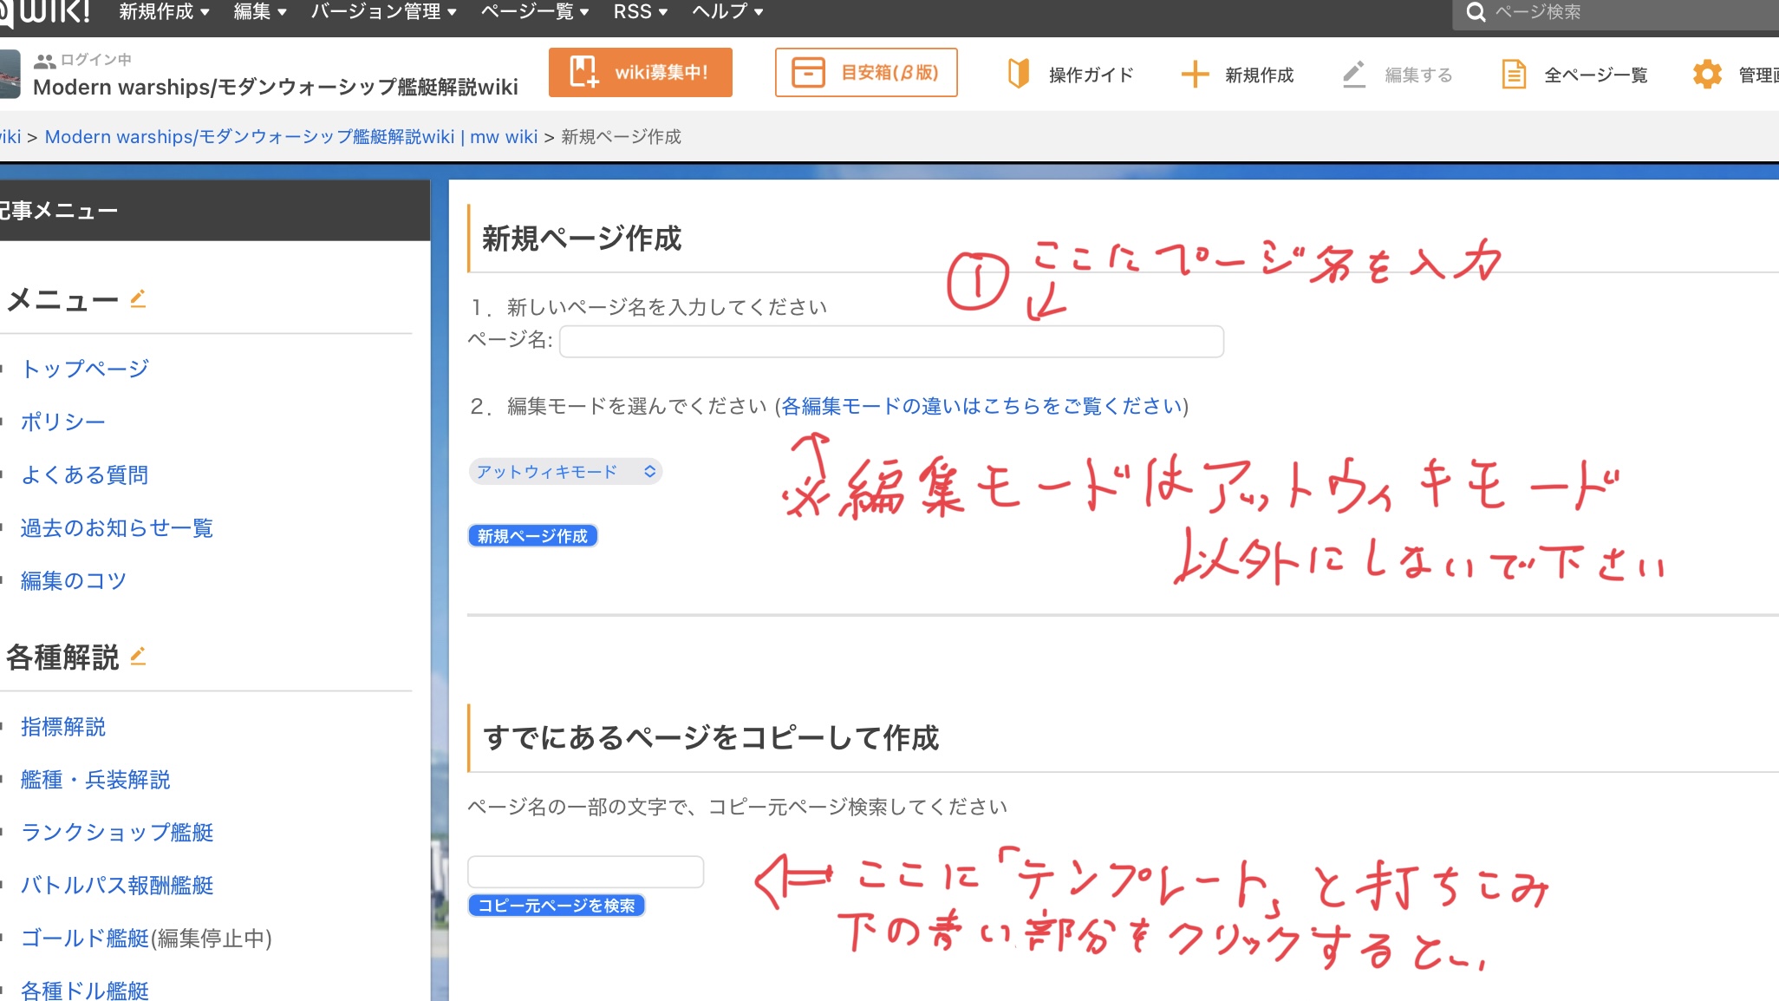Click the 目安箱 box icon

808,72
